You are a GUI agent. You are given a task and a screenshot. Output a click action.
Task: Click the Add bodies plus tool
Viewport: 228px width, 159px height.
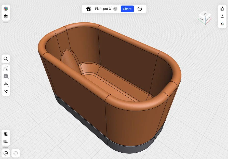coord(6,76)
